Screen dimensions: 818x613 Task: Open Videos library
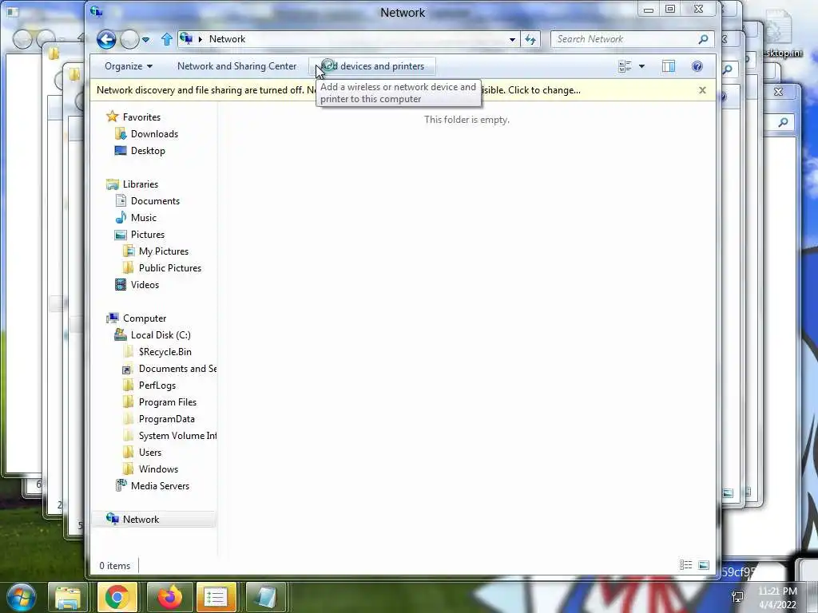(x=145, y=285)
